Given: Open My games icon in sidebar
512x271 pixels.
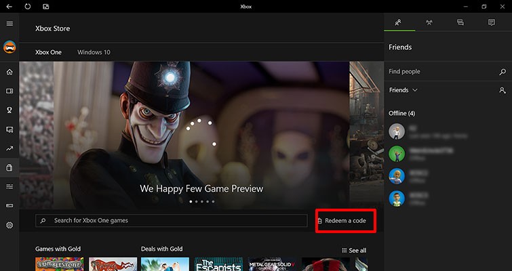Looking at the screenshot, I should [9, 91].
